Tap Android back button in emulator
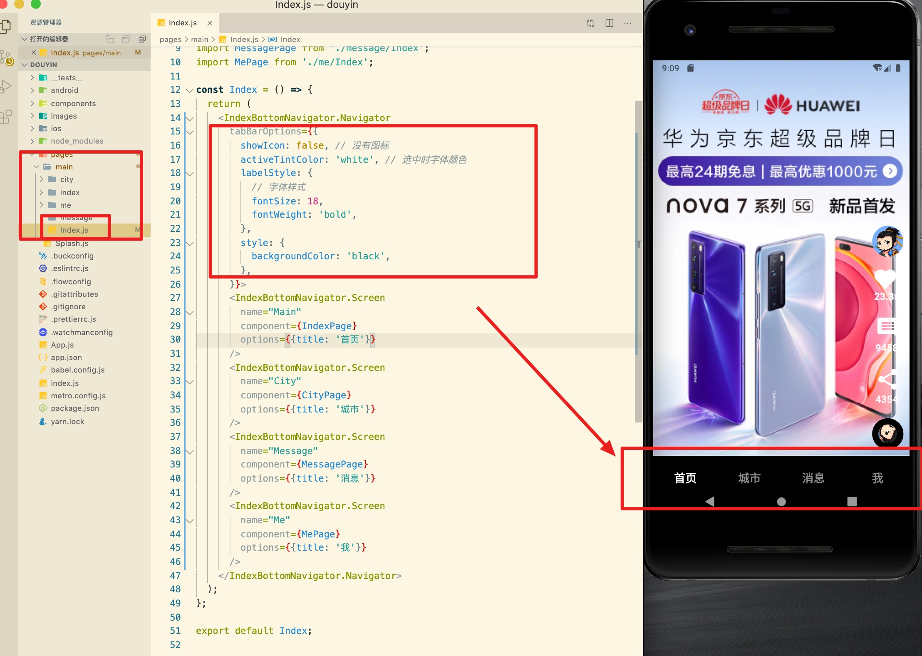 (x=710, y=502)
